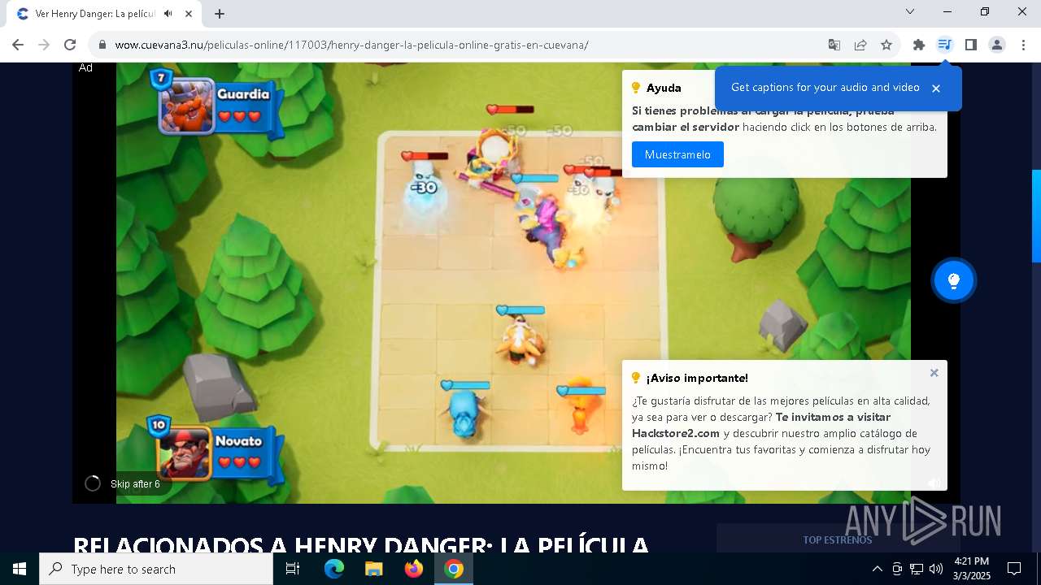Viewport: 1041px width, 585px height.
Task: Toggle video ad sound icon
Action: (934, 483)
